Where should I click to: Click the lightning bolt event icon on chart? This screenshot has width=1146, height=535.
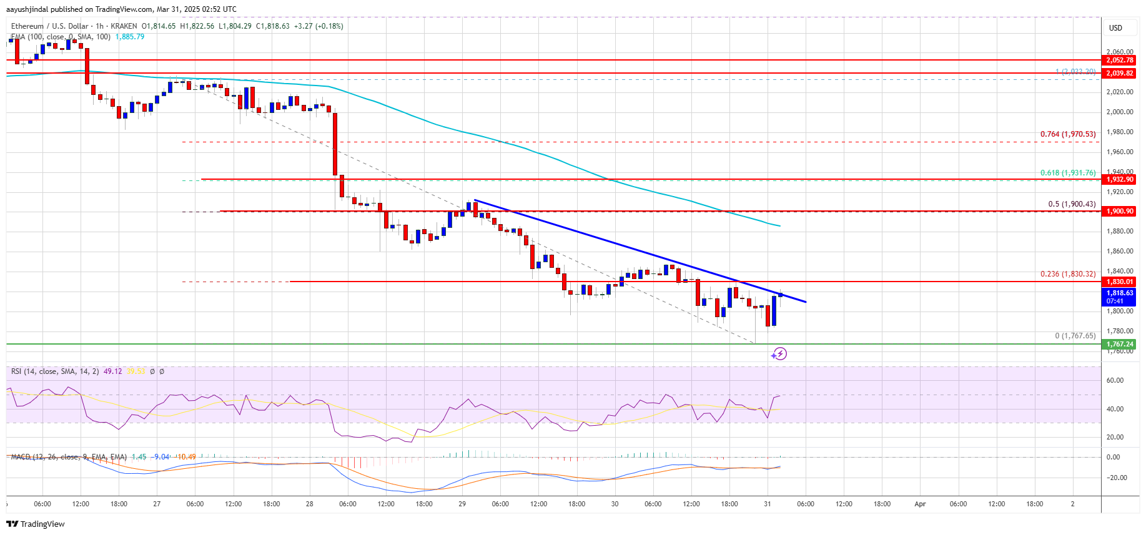(x=779, y=354)
